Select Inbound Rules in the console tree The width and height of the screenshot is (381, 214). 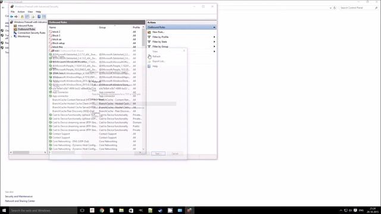click(x=25, y=26)
